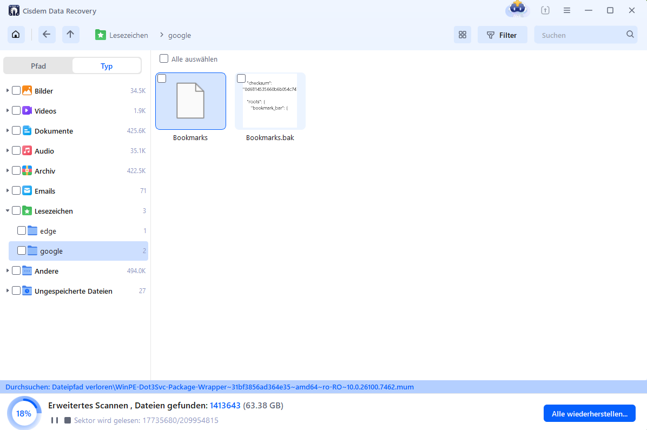This screenshot has height=430, width=647.
Task: Check the Bookmarks file for recovery
Action: tap(162, 78)
